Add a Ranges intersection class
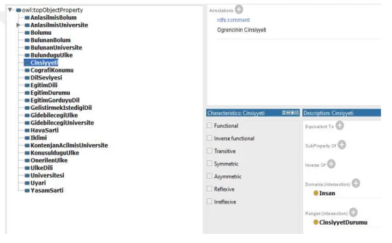 (x=353, y=212)
